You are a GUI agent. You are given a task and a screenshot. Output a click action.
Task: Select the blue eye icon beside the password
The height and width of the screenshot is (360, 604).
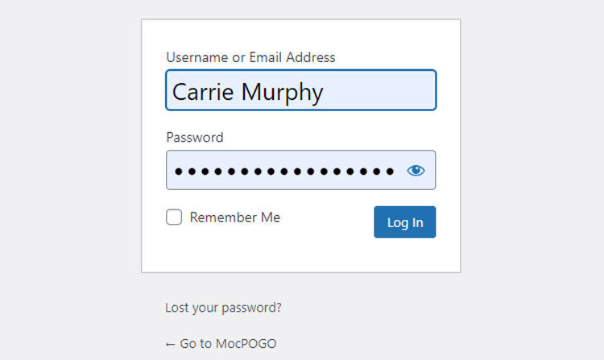(x=416, y=171)
